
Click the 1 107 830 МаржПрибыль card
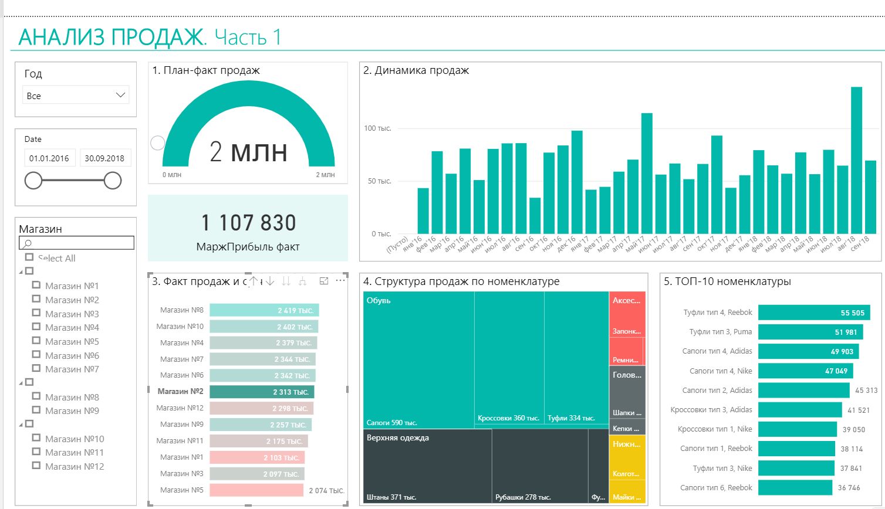[248, 228]
